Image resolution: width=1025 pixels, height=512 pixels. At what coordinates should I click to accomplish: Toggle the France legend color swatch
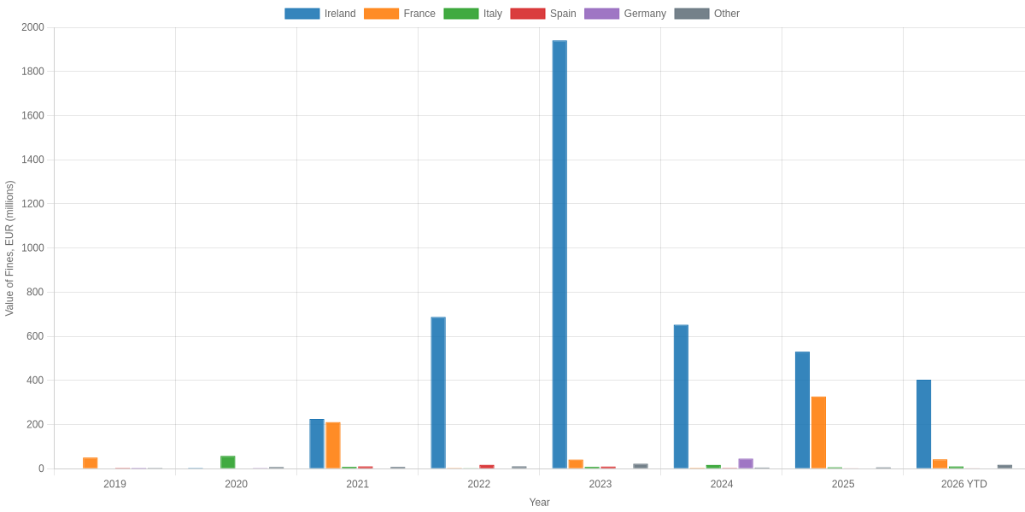pyautogui.click(x=381, y=14)
